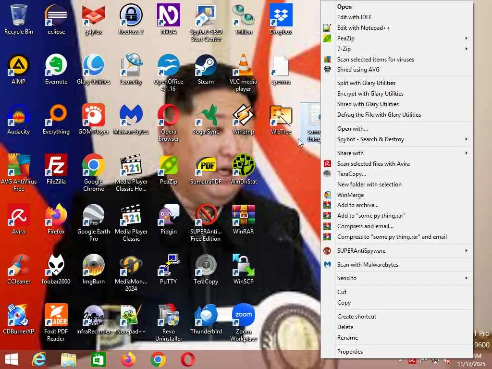Select the Audacity desktop shortcut
492x369 pixels.
(x=19, y=120)
